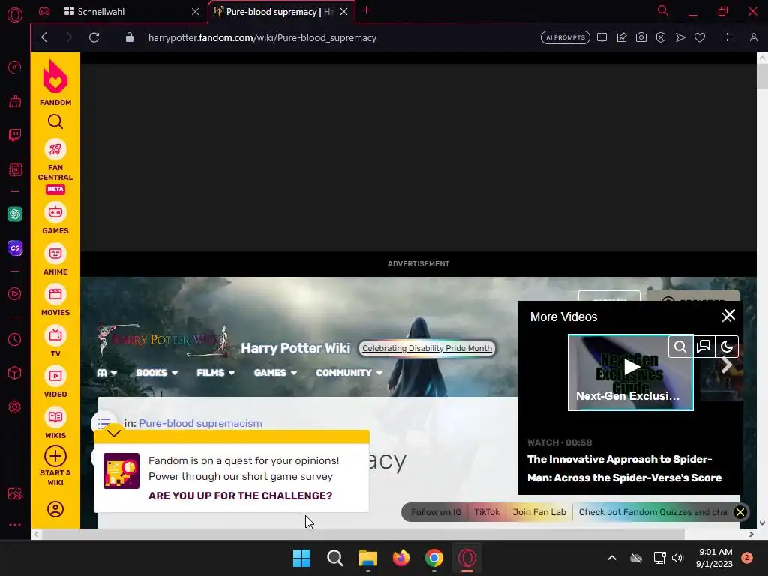Click the AI Prompts button
The height and width of the screenshot is (576, 768).
tap(565, 37)
